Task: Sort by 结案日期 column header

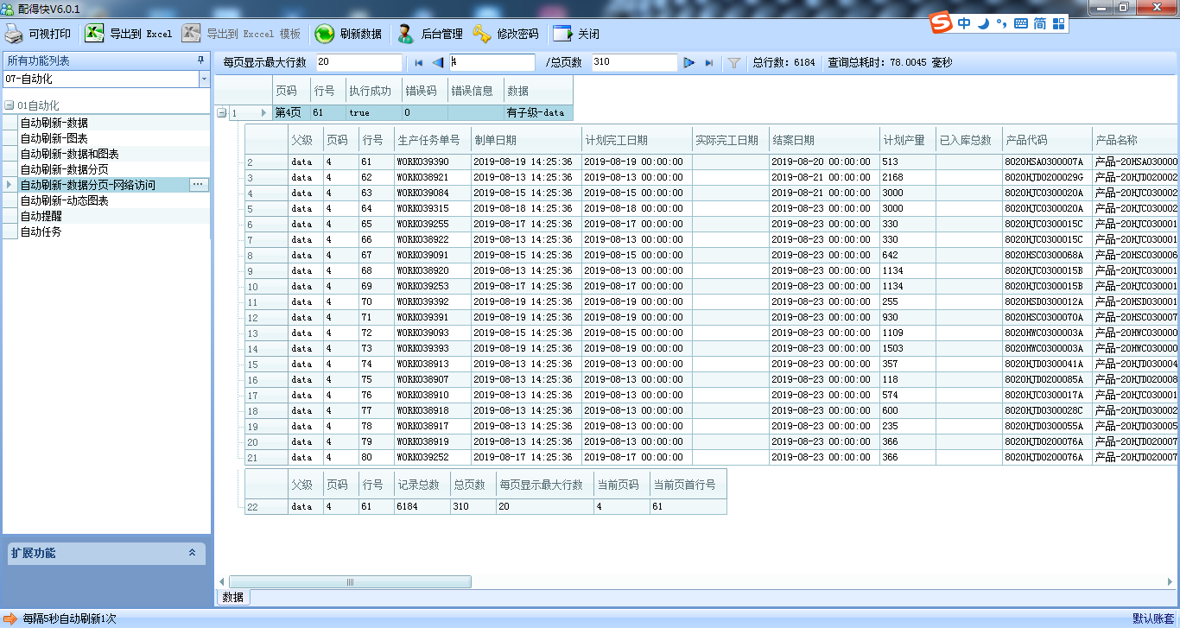Action: (x=824, y=140)
